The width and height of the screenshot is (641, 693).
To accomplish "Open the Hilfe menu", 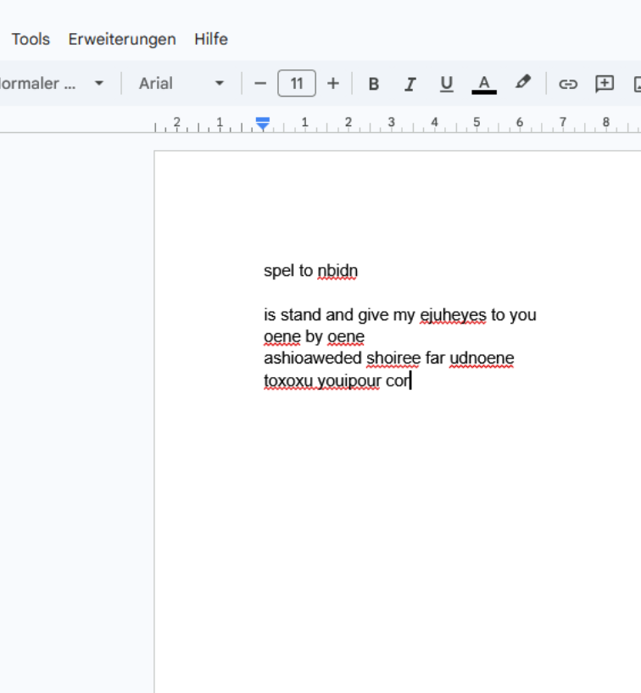I will [x=211, y=39].
